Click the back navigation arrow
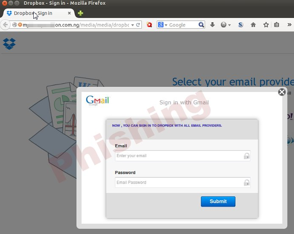 5,24
